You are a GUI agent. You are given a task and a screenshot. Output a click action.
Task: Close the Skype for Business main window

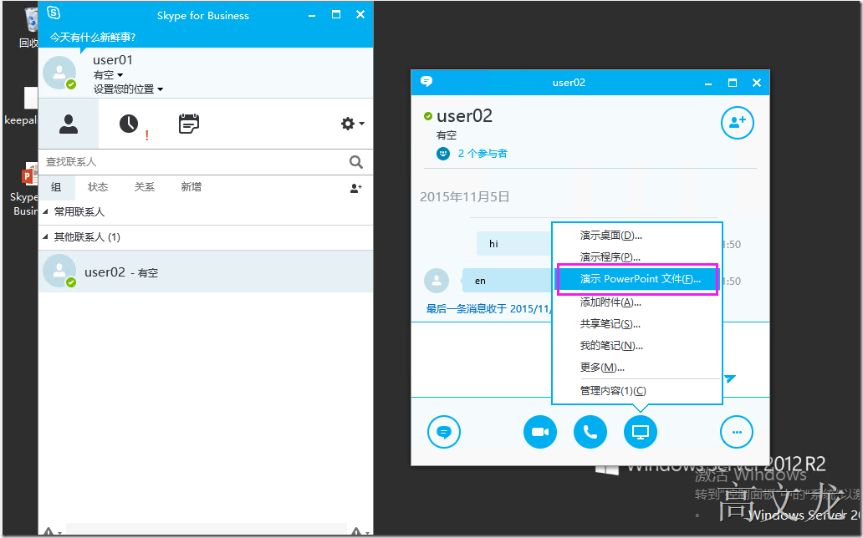360,14
